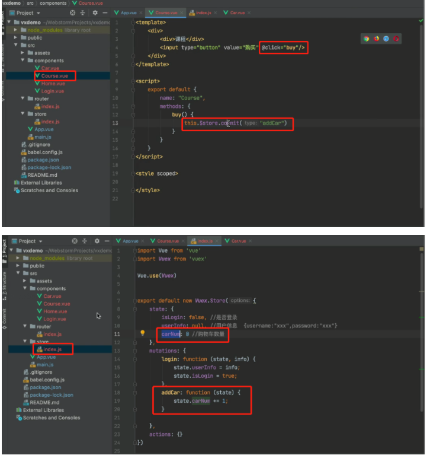
Task: Click fold marker beside login function line
Action: coord(134,359)
